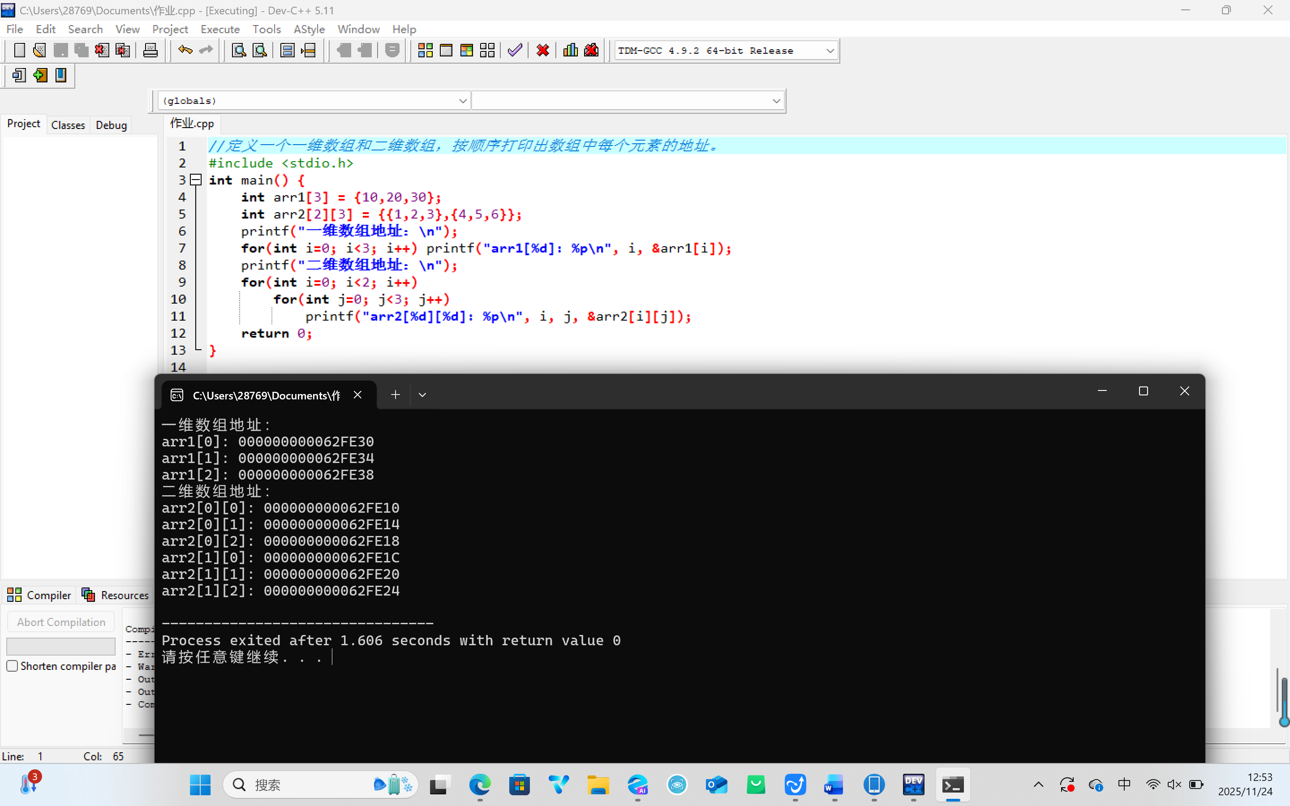Open the TDM-GCC compiler dropdown
1290x806 pixels.
[830, 51]
